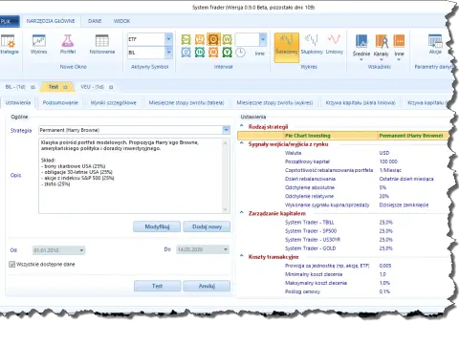Screen dimensions: 459x344
Task: Switch chart to Świecowy candlestick type
Action: tap(287, 47)
